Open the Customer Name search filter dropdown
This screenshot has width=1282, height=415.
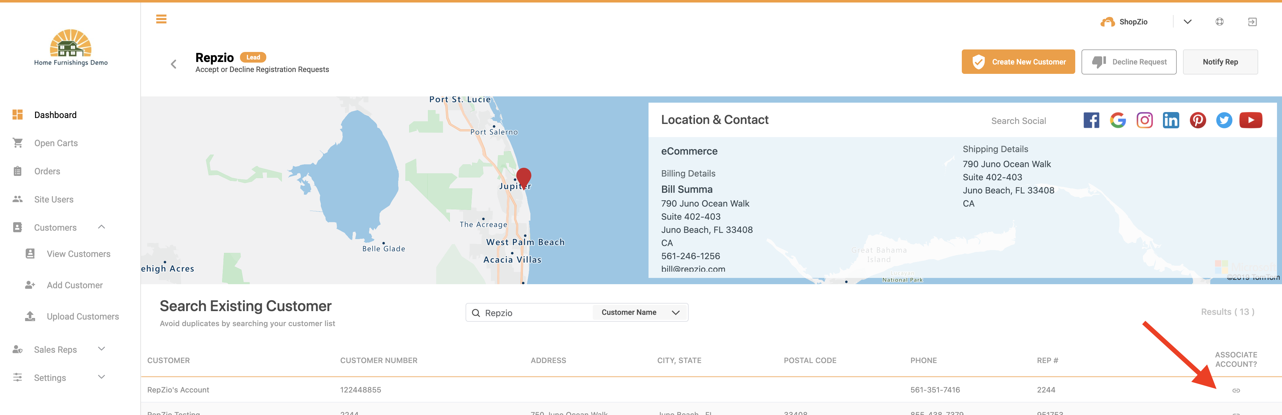tap(640, 313)
